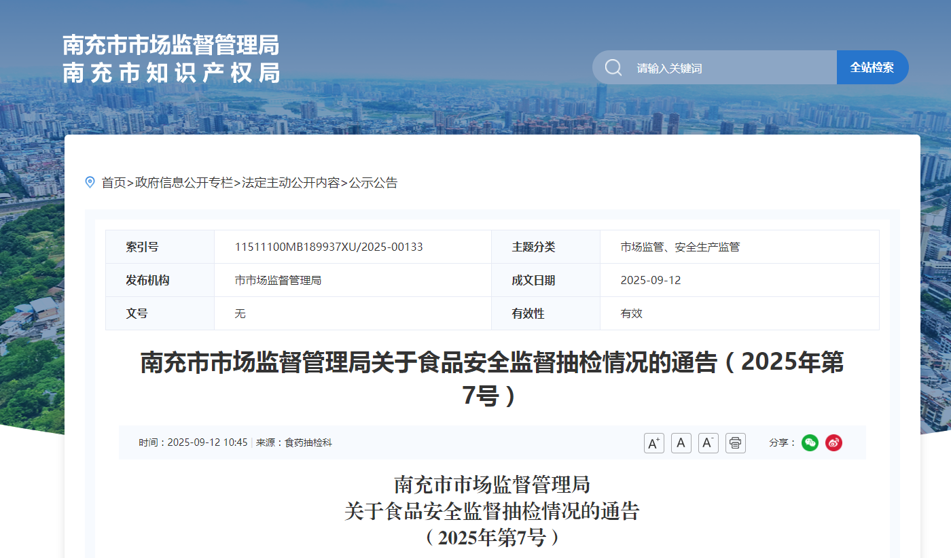Click the location pin icon in breadcrumb
Viewport: 951px width, 558px height.
pyautogui.click(x=90, y=182)
